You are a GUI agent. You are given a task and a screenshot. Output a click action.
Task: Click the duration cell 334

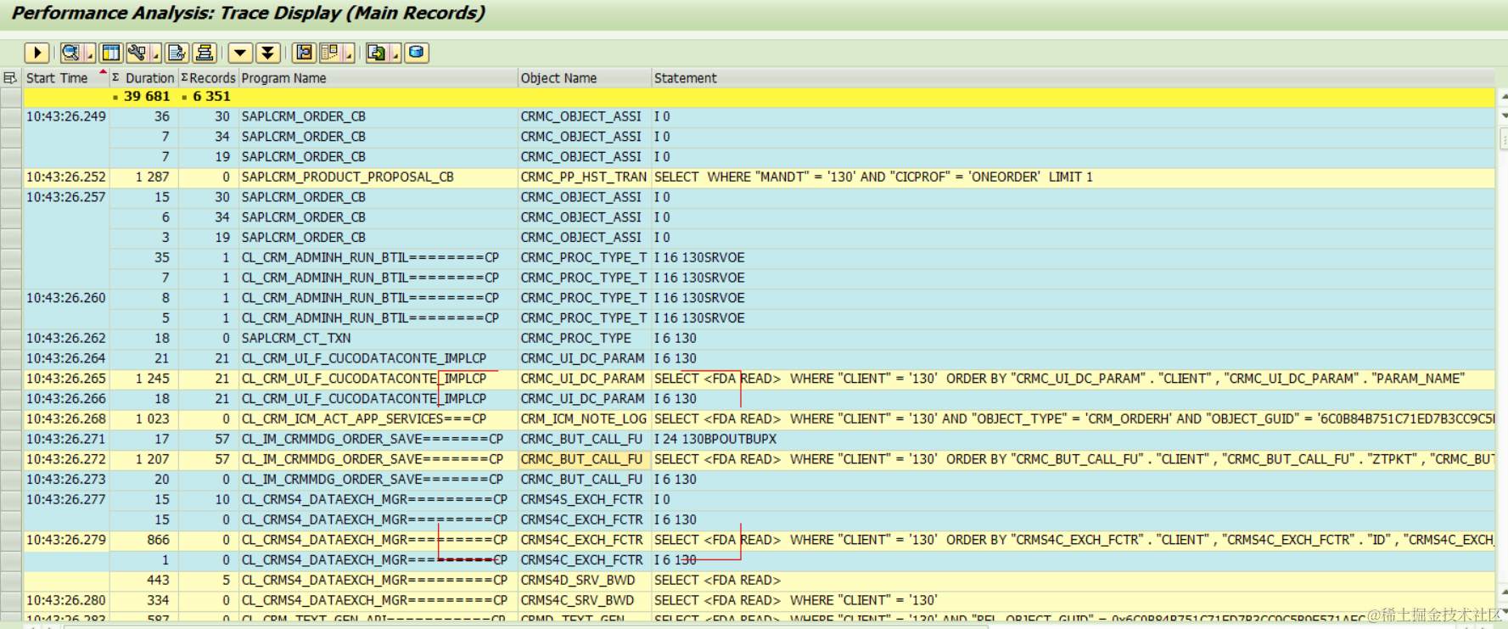[x=143, y=600]
